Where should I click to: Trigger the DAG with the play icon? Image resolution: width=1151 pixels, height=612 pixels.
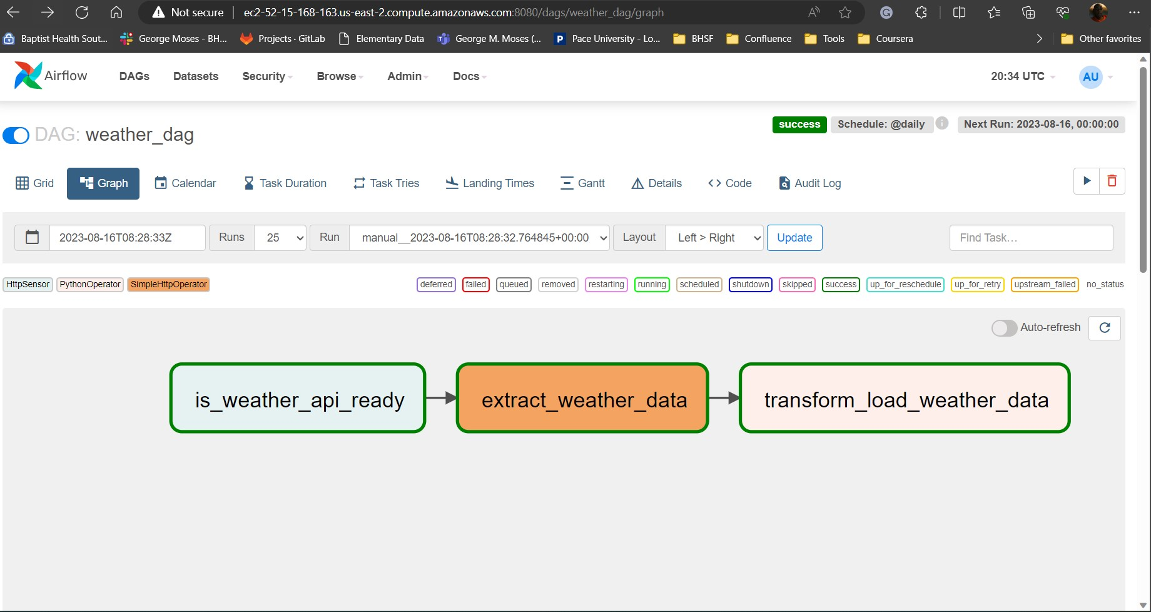click(x=1087, y=181)
